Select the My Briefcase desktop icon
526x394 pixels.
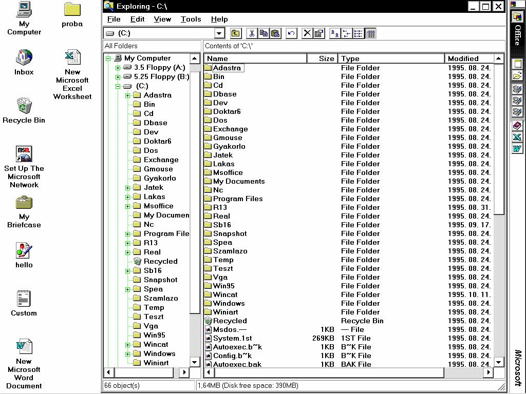click(24, 212)
